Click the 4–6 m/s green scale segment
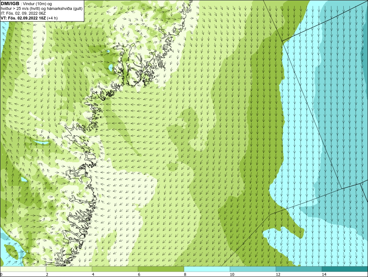This screenshot has height=277, width=368. [115, 269]
